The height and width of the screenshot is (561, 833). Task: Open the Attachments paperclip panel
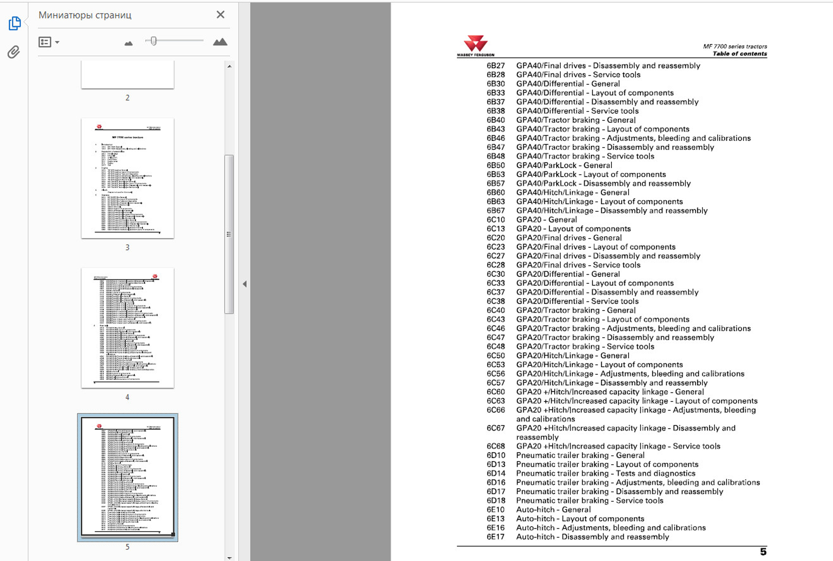[x=14, y=52]
